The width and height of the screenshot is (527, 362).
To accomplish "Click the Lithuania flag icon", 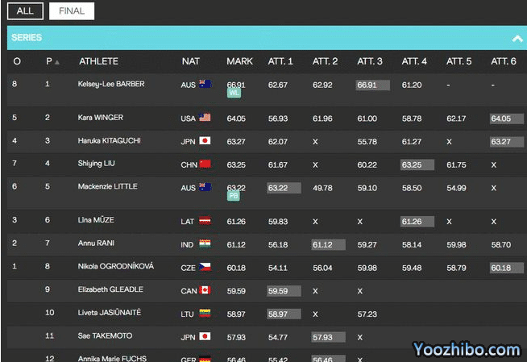I will (x=205, y=314).
